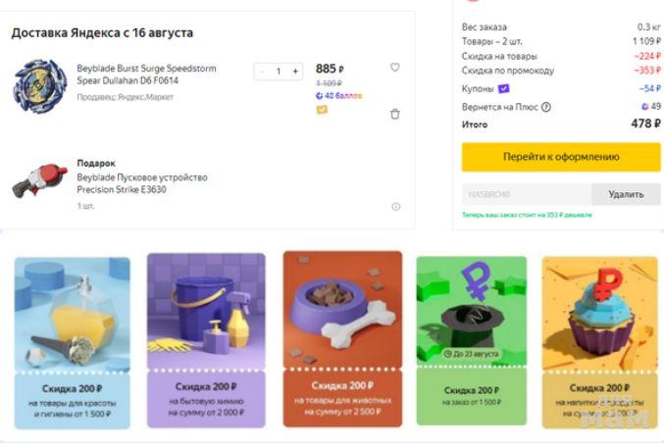This screenshot has width=664, height=443.
Task: Select pet products 200 ₽ coupon card
Action: click(342, 339)
